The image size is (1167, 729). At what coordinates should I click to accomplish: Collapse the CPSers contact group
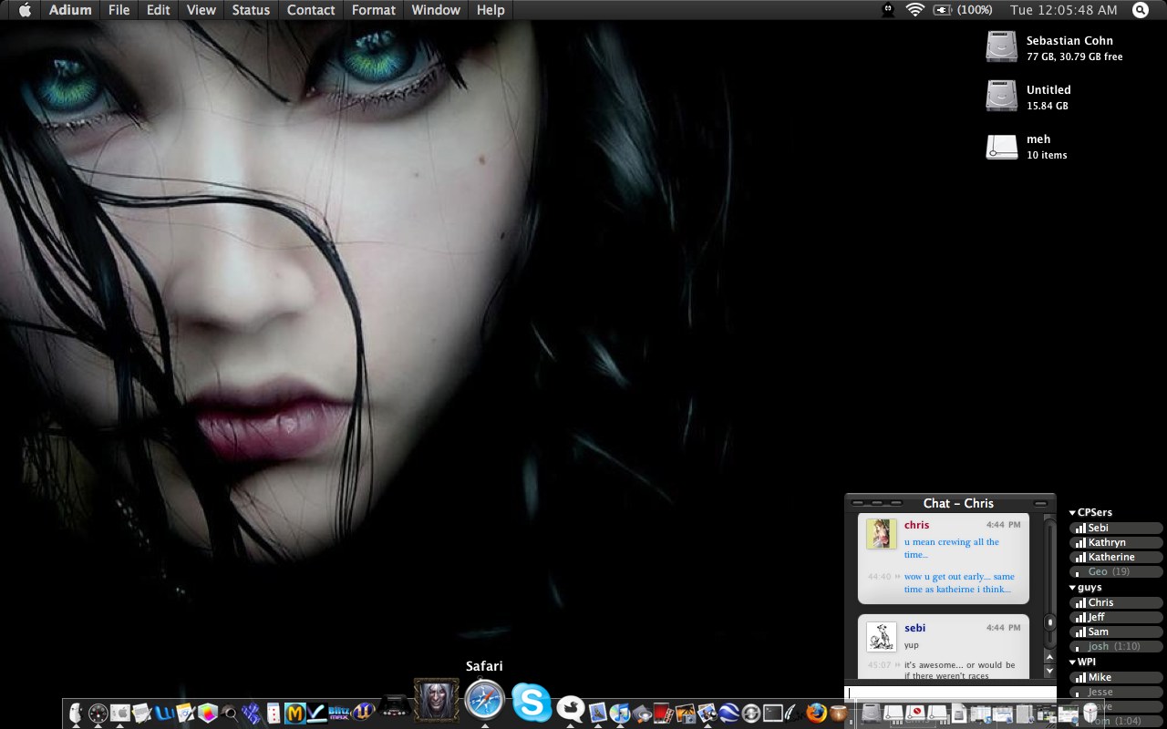pyautogui.click(x=1072, y=513)
